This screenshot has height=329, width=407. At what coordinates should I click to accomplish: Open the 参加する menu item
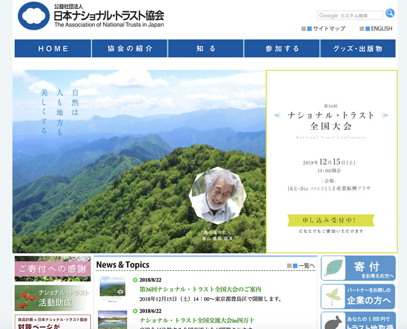[282, 48]
